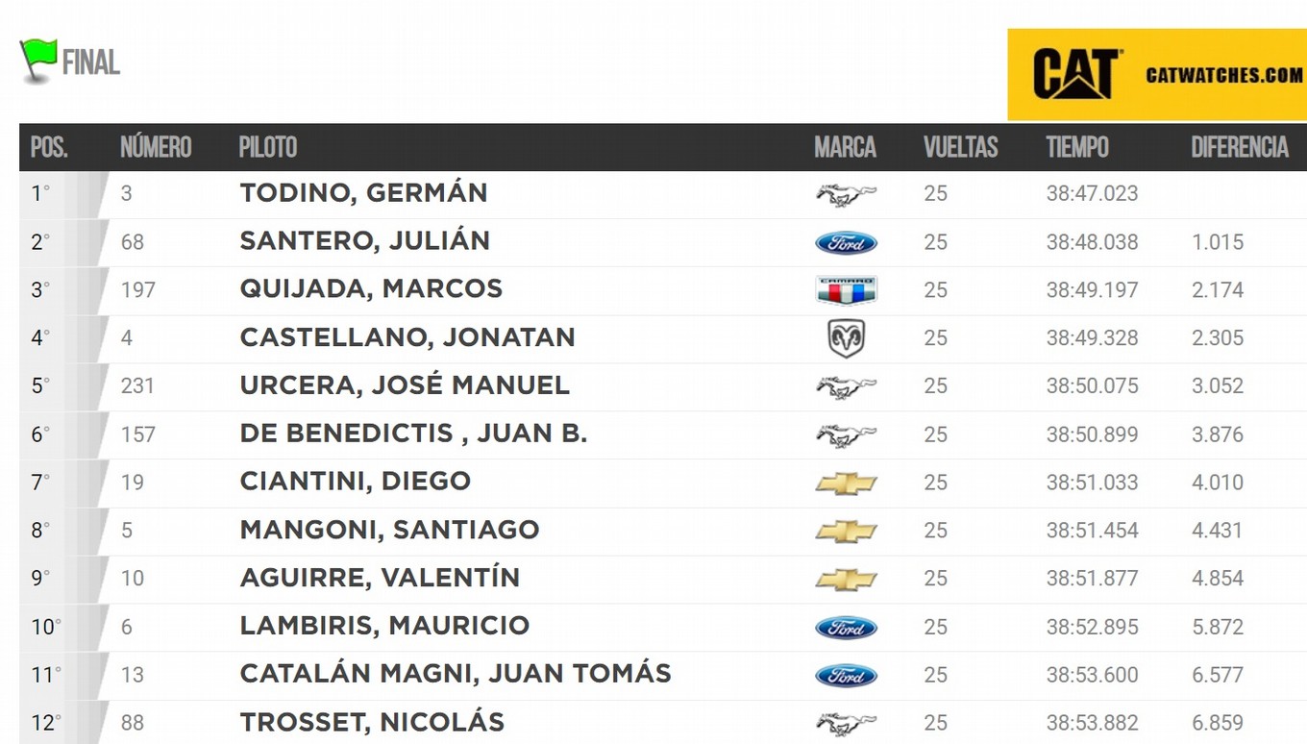The height and width of the screenshot is (744, 1307).
Task: Click the Ford logo in Santero's row
Action: 846,243
